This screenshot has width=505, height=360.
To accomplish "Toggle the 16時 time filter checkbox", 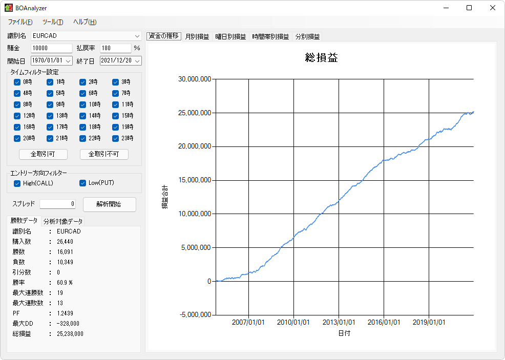I will pos(17,127).
